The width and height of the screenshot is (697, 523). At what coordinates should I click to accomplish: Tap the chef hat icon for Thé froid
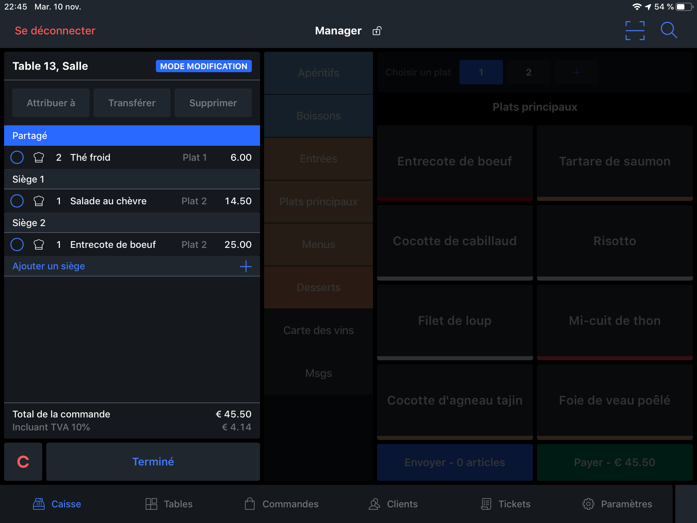[x=39, y=157]
